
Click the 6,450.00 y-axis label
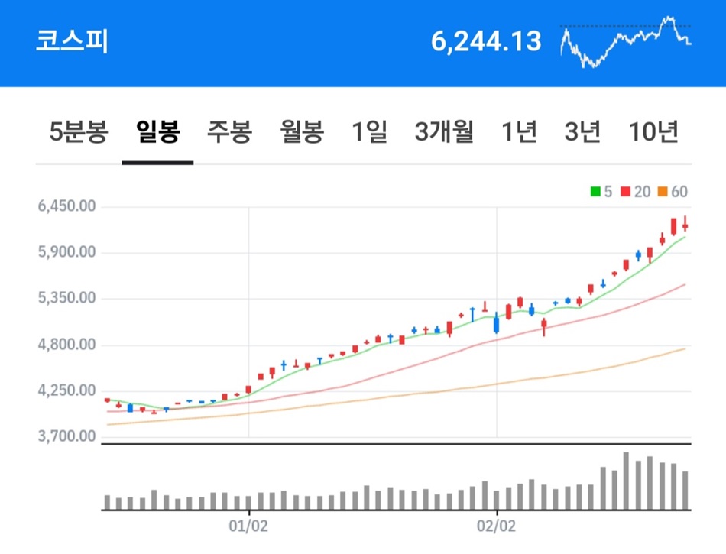pos(66,206)
